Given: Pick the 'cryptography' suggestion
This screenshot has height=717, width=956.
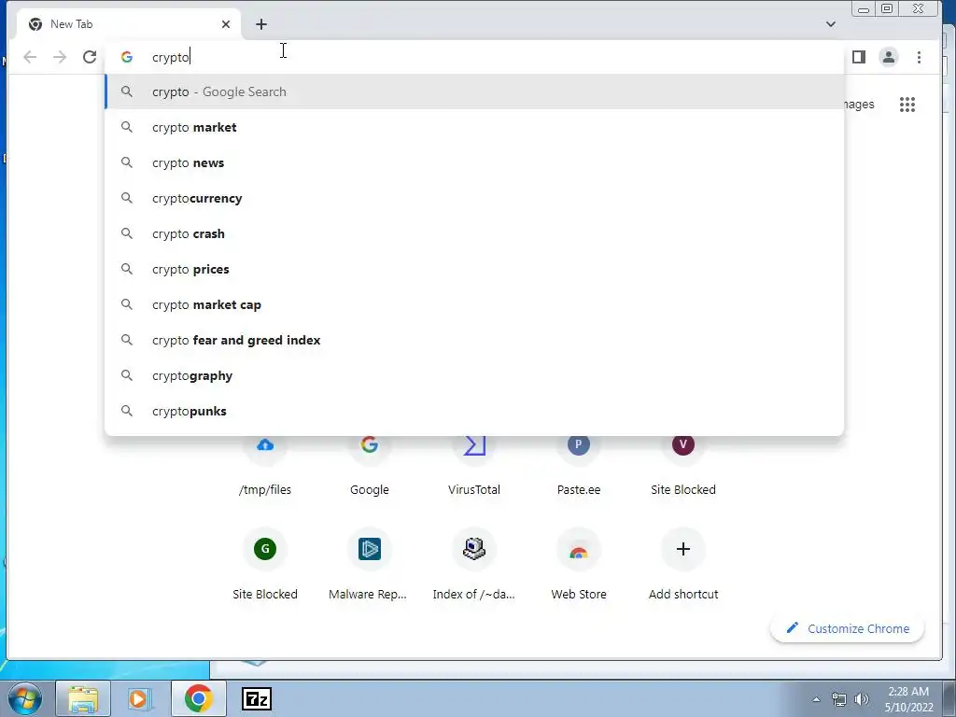Looking at the screenshot, I should pyautogui.click(x=474, y=375).
